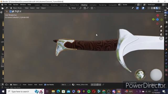Click material user count number 2

[92, 85]
